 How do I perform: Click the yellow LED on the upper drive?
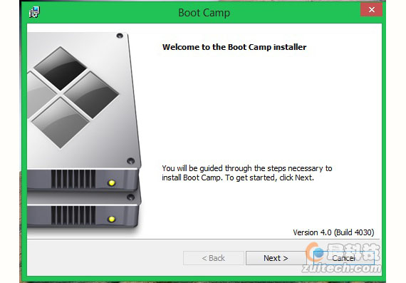(x=112, y=183)
